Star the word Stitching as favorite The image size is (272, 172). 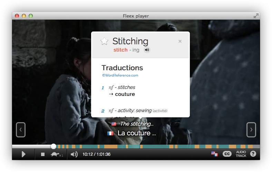(104, 41)
